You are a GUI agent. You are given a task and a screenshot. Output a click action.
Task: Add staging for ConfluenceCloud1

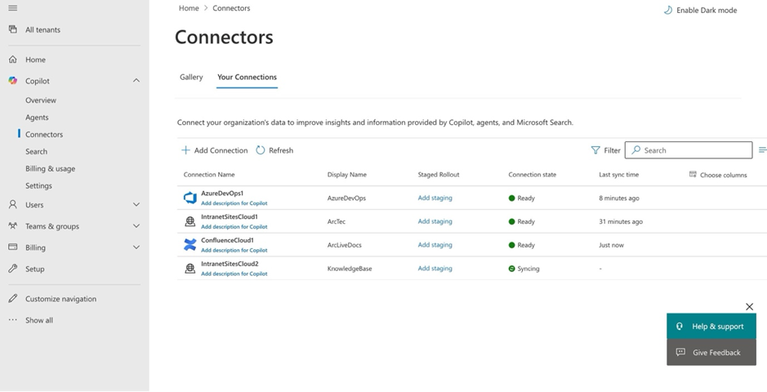435,245
